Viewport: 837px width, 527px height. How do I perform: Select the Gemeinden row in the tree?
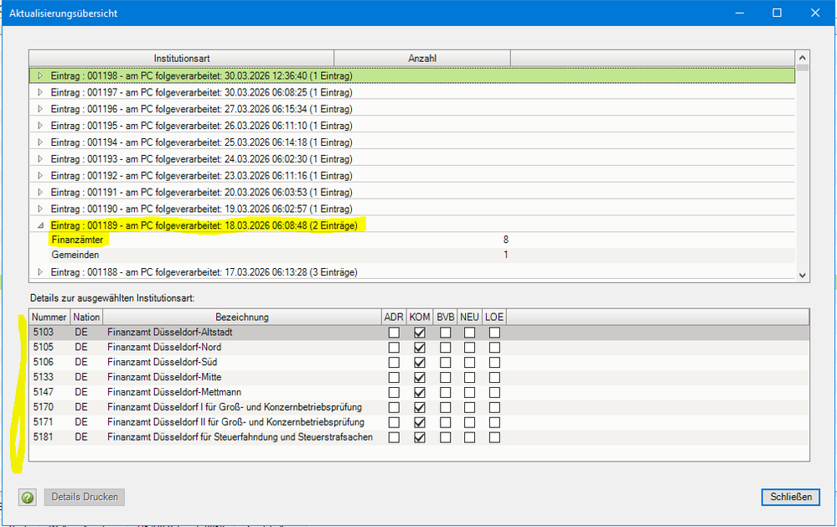[412, 255]
